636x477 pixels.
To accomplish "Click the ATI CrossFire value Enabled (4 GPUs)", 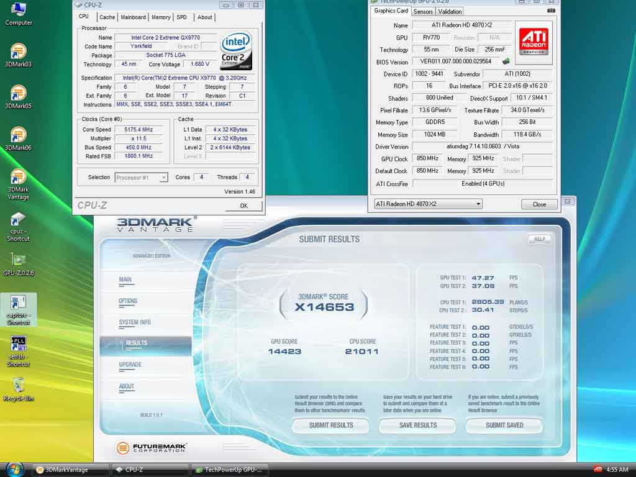I will (483, 184).
